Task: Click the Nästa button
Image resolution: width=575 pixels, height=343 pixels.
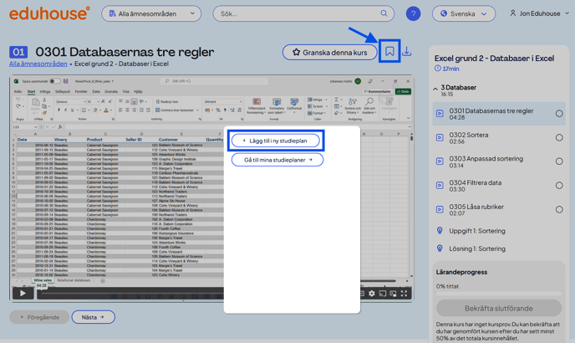Action: [93, 317]
